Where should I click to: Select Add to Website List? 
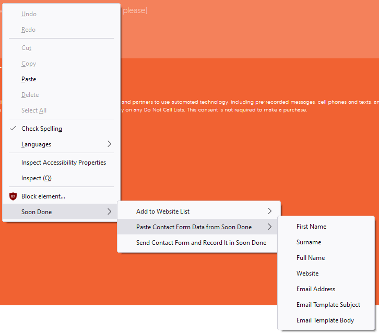199,211
